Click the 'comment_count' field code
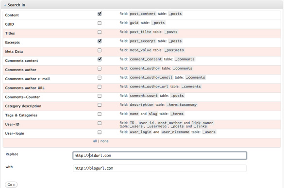 [144, 96]
